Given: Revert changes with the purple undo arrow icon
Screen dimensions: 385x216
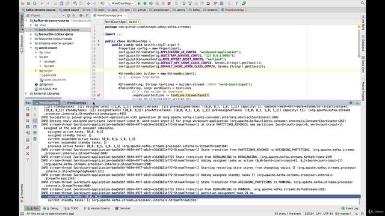Looking at the screenshot, I should 208,4.
